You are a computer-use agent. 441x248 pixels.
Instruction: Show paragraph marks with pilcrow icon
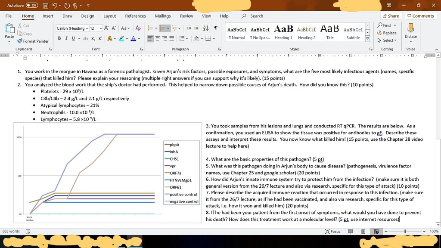click(x=216, y=28)
